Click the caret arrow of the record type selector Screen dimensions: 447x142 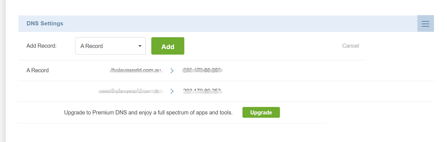[140, 46]
